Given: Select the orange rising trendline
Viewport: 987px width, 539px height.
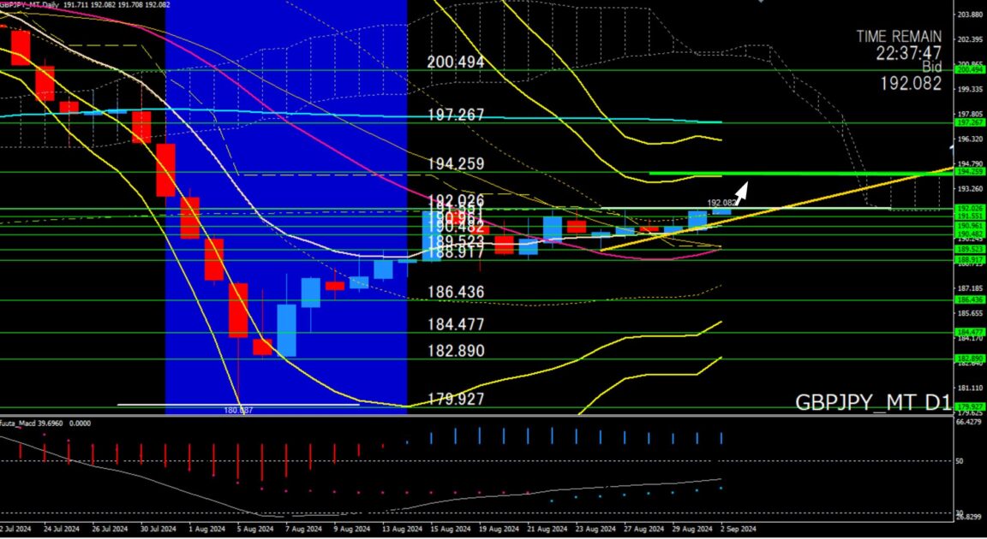Looking at the screenshot, I should pyautogui.click(x=840, y=192).
